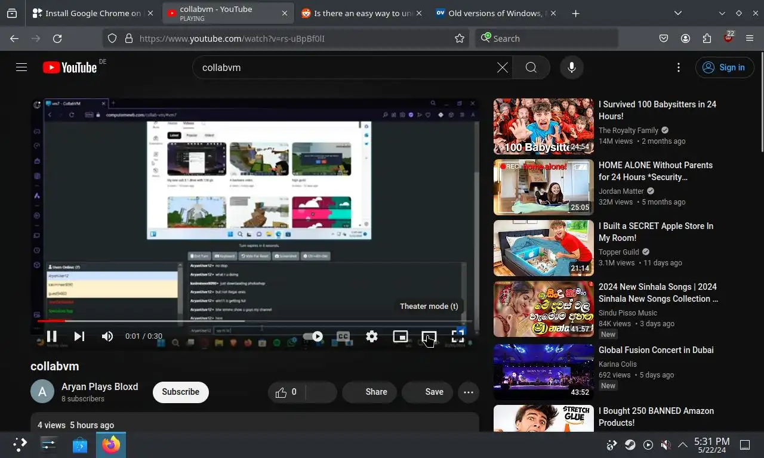Viewport: 764px width, 458px height.
Task: Seek on the video progress bar
Action: (x=255, y=321)
